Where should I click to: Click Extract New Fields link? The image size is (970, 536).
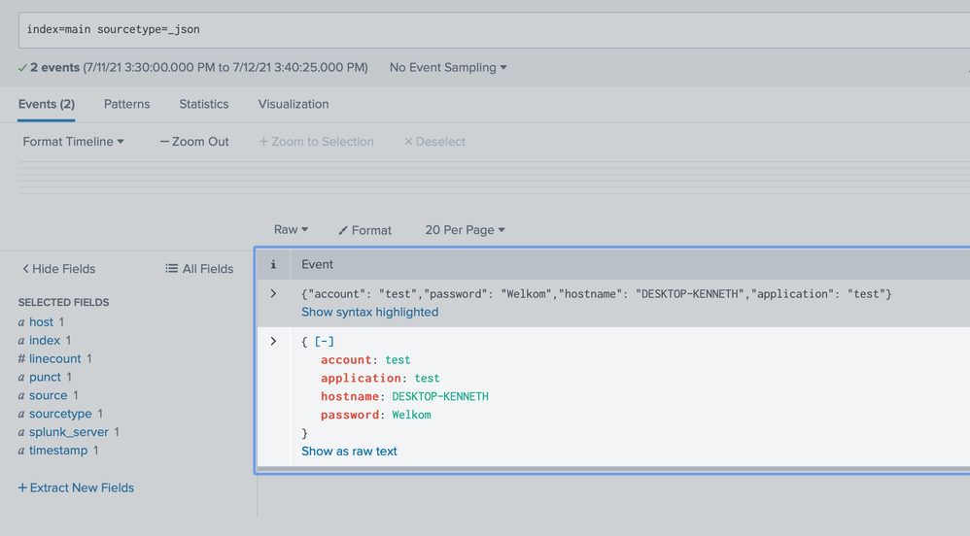click(x=76, y=488)
